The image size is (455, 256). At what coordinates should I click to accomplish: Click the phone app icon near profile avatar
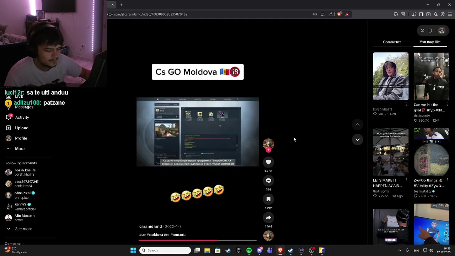point(430,31)
